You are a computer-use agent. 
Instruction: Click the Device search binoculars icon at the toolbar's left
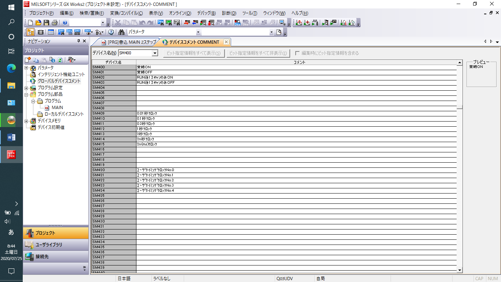pos(161,23)
